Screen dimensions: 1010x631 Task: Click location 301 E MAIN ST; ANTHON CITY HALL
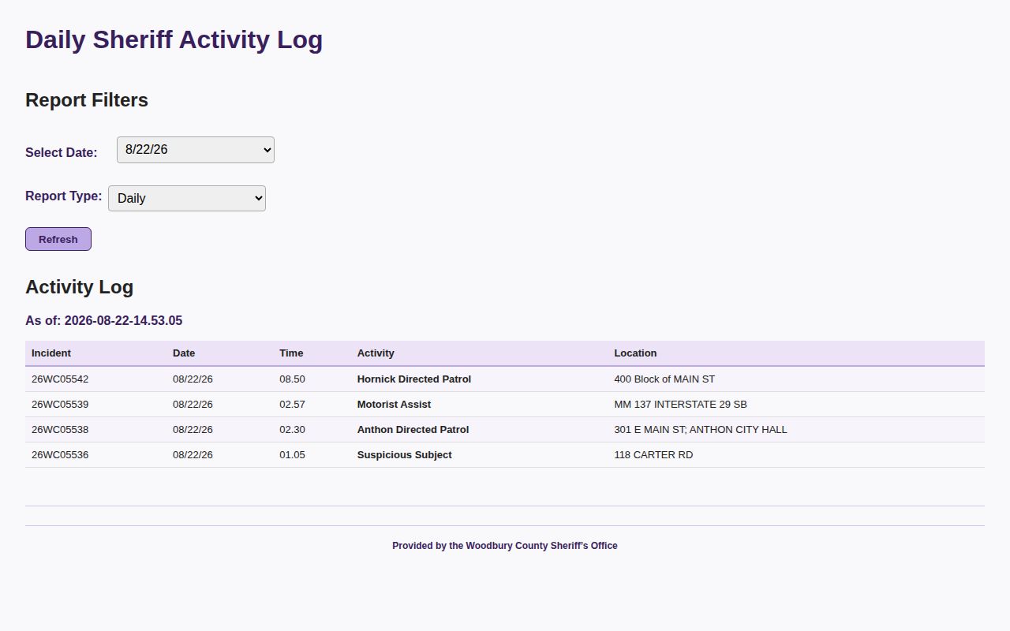[701, 430]
